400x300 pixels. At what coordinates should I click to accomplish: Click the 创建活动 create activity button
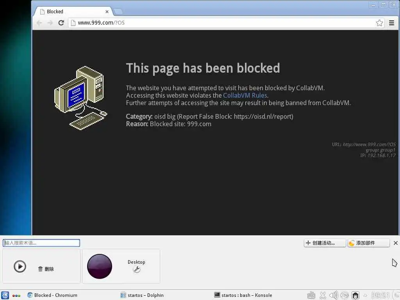[x=325, y=243]
